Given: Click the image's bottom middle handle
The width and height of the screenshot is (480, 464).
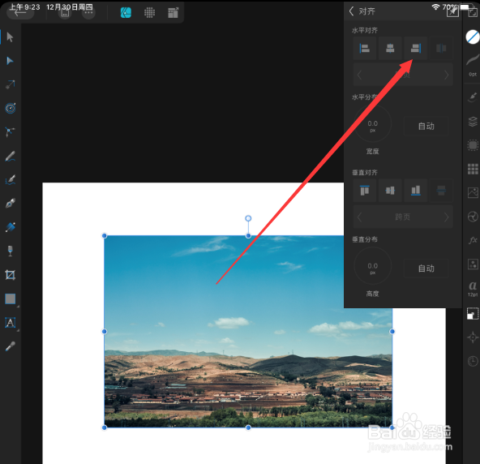Looking at the screenshot, I should coord(248,427).
